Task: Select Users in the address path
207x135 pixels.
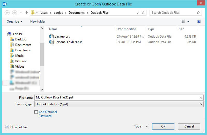Action: (44, 13)
